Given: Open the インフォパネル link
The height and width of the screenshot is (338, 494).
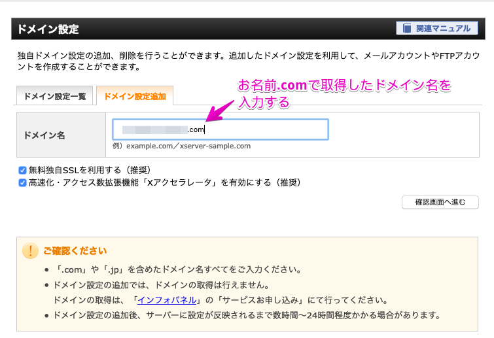Looking at the screenshot, I should click(167, 300).
